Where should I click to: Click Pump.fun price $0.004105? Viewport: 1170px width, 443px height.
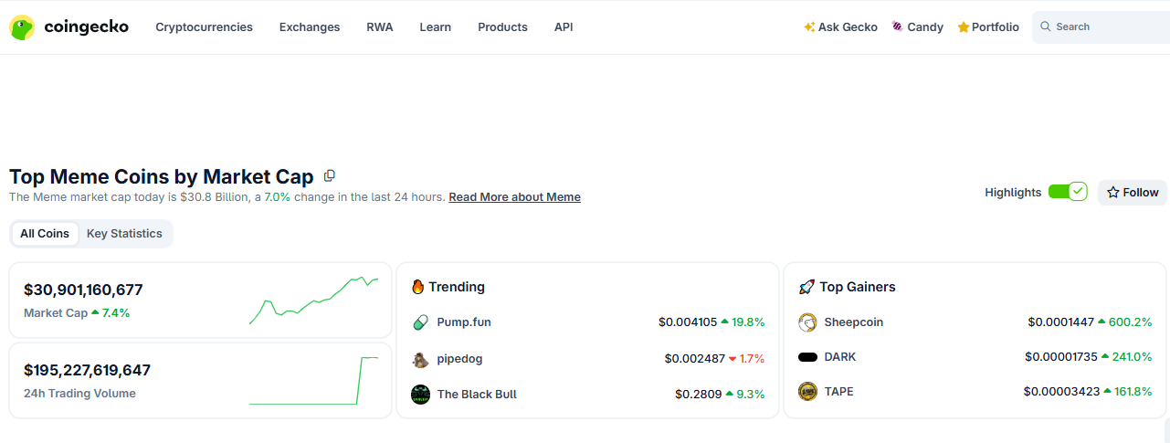pos(688,322)
